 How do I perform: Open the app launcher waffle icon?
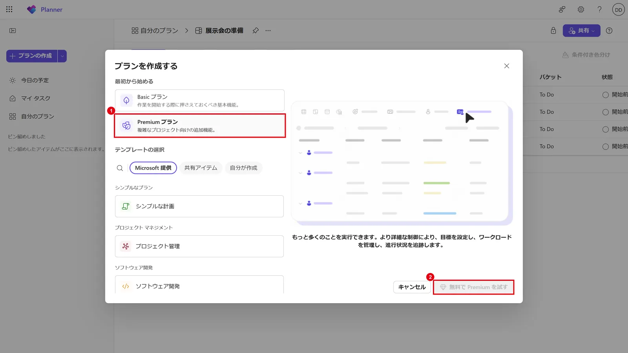click(x=9, y=9)
